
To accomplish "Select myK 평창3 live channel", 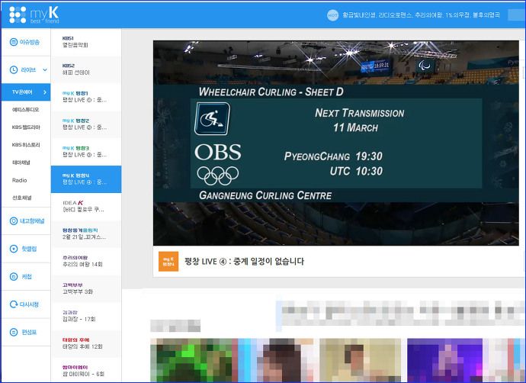I will pos(86,152).
